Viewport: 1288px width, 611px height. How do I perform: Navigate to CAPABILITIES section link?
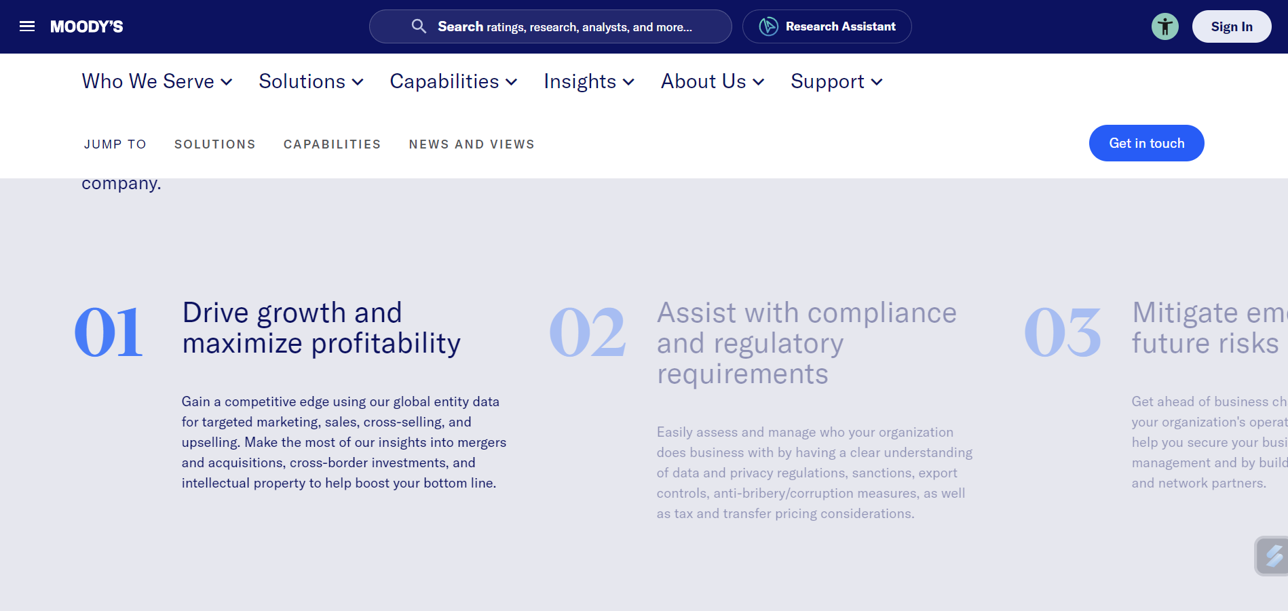coord(332,144)
